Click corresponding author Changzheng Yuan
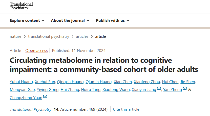This screenshot has width=210, height=116. pyautogui.click(x=26, y=98)
